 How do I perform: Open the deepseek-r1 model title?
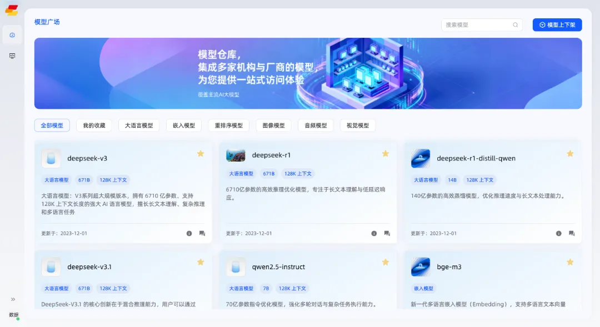pos(271,155)
